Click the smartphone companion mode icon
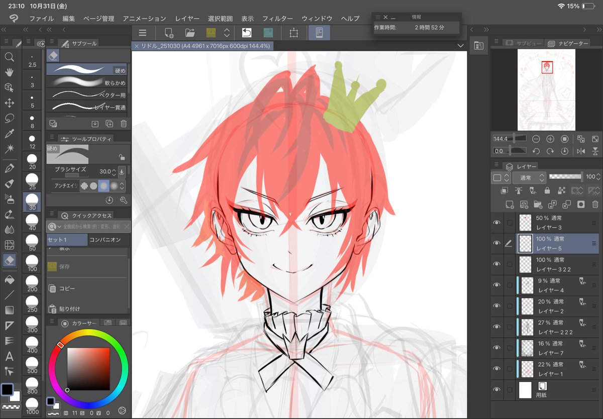The image size is (603, 419). 320,33
